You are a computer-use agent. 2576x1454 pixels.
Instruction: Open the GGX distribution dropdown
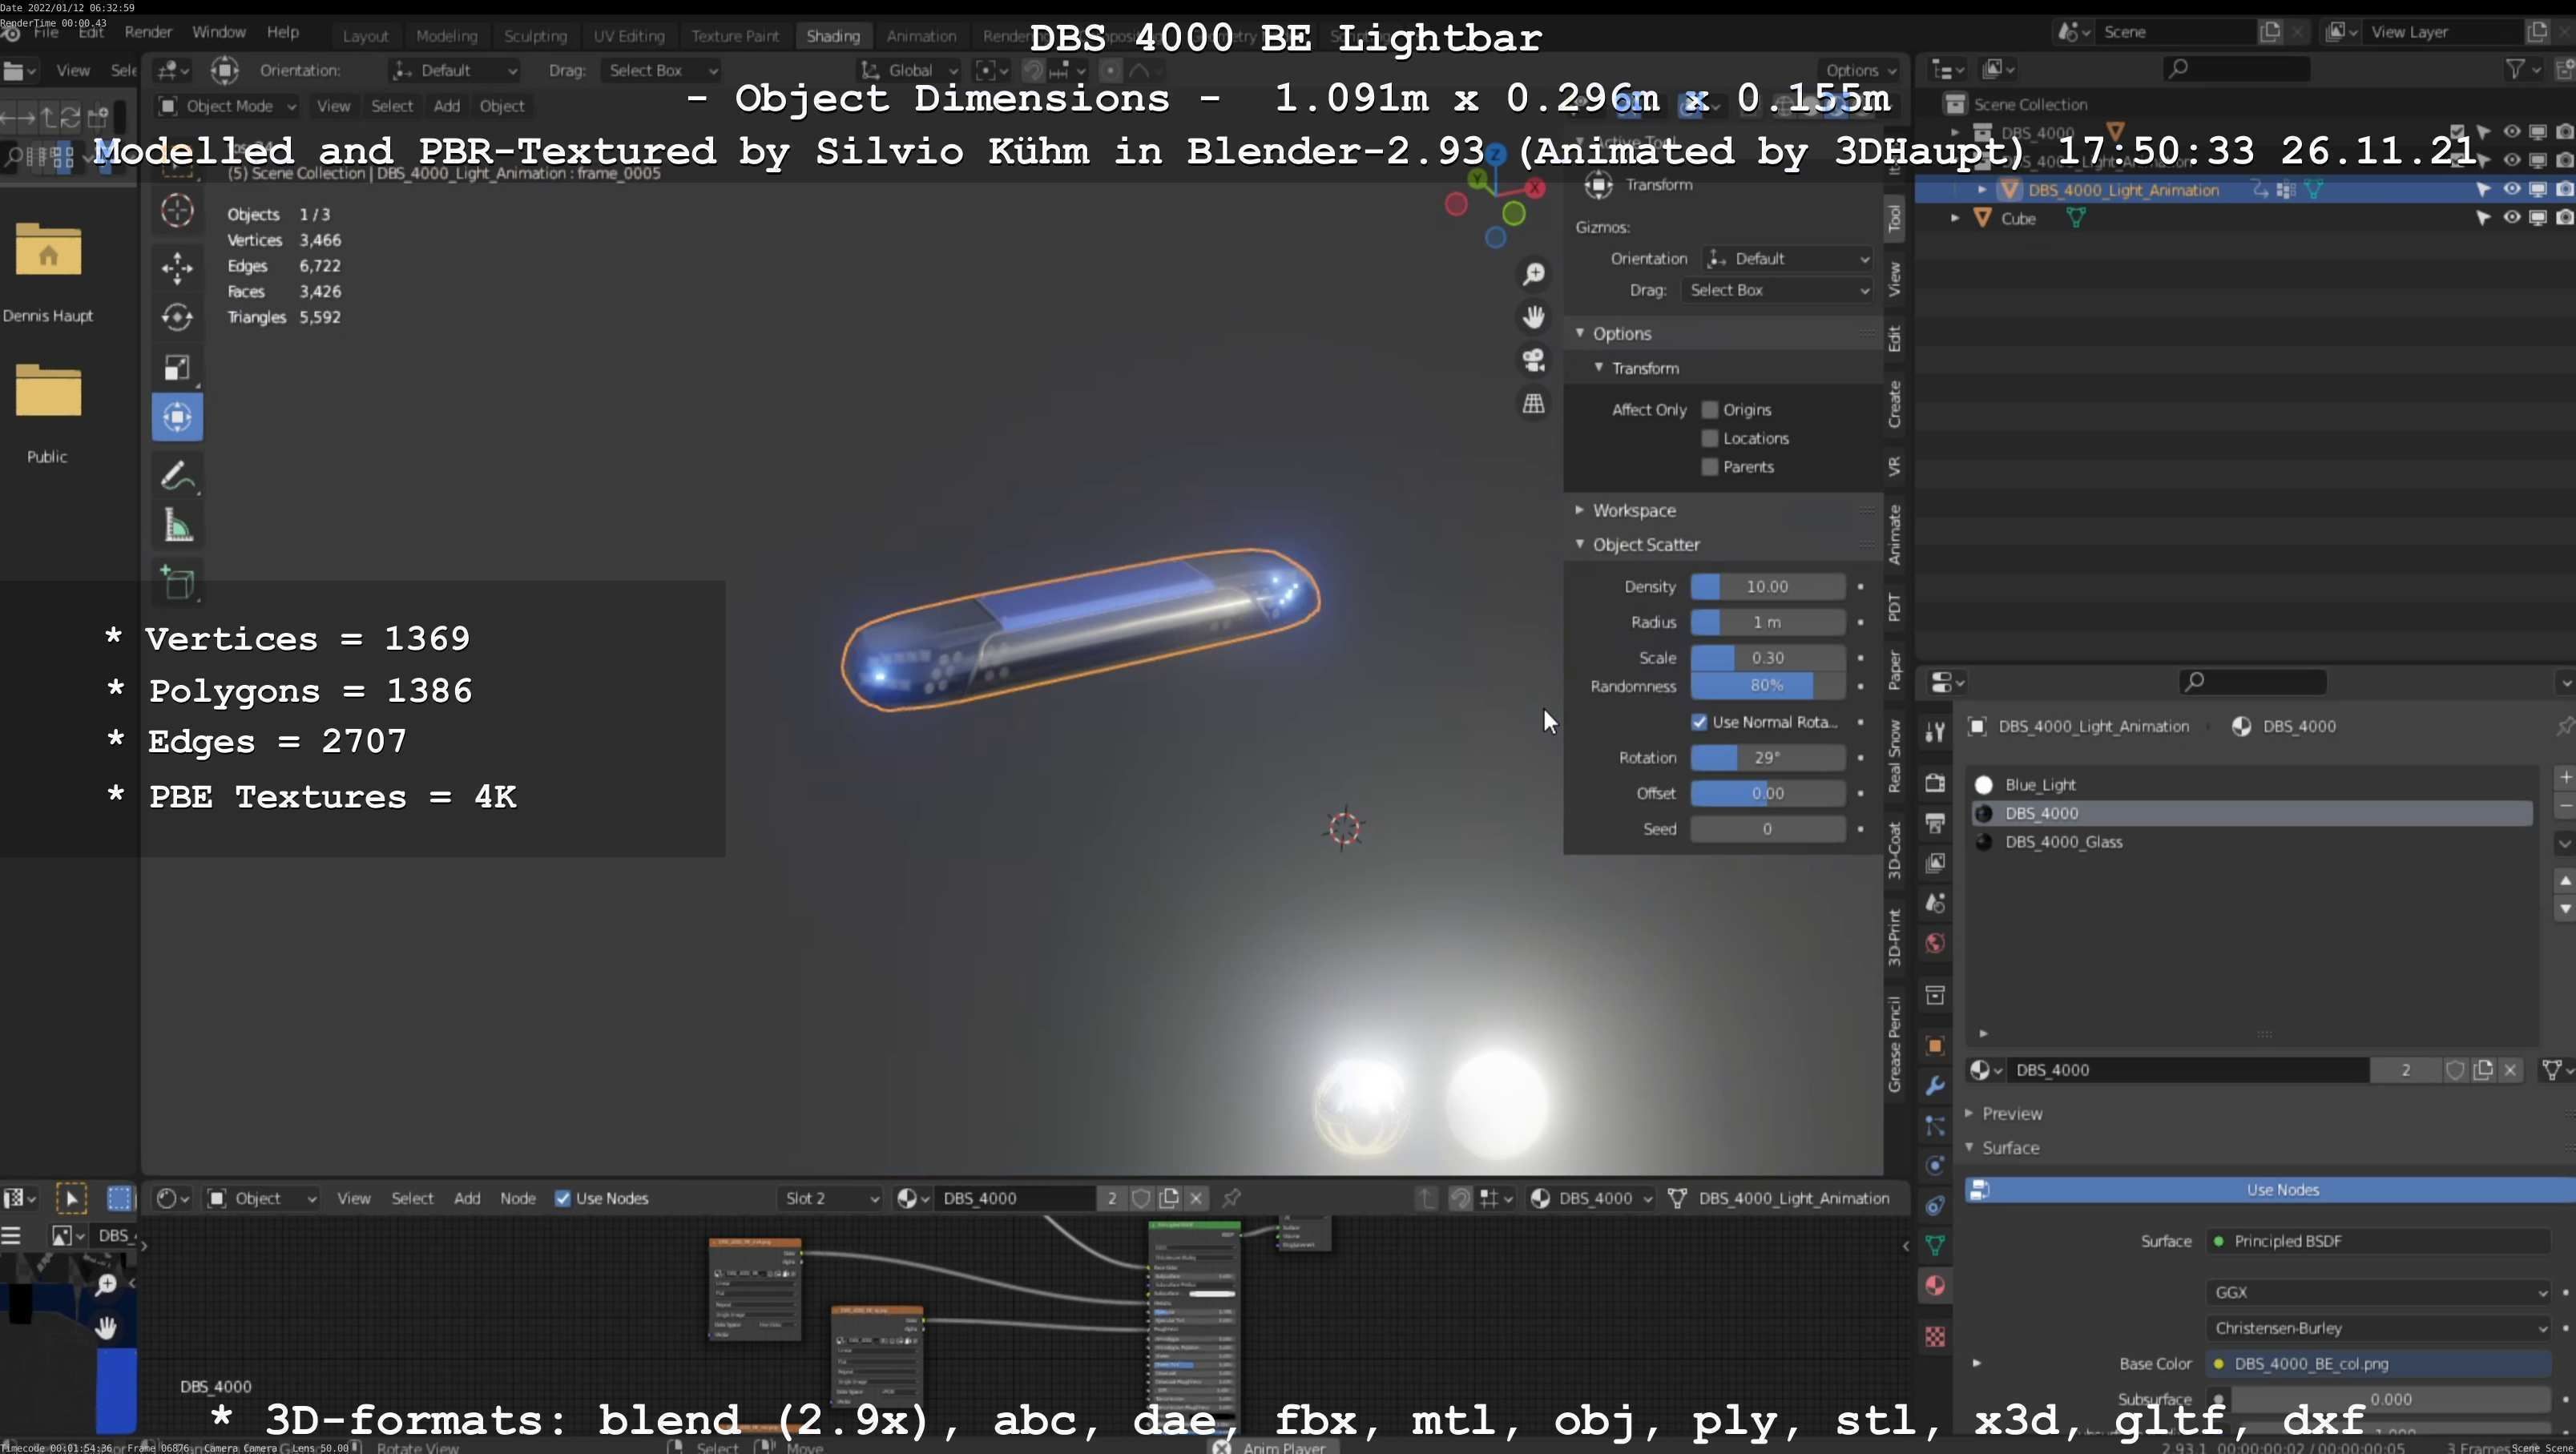pos(2378,1292)
